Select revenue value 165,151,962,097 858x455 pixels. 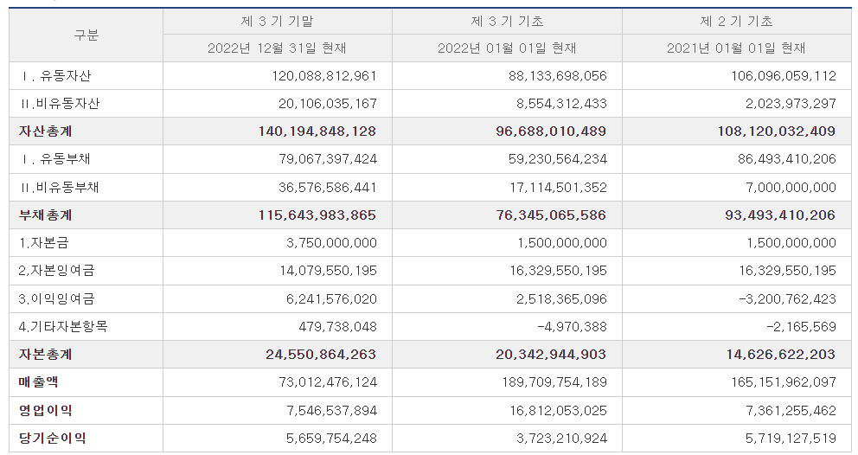[784, 382]
